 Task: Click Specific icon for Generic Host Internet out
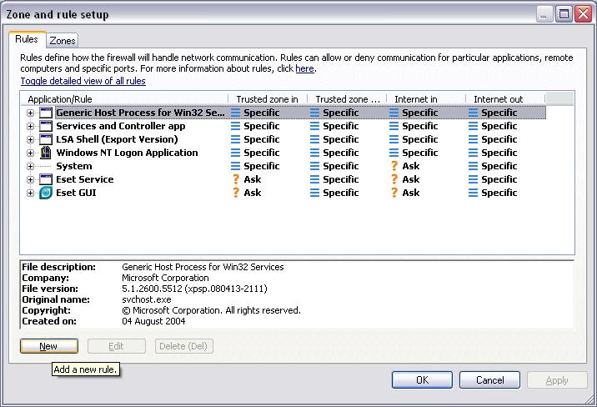tap(473, 113)
